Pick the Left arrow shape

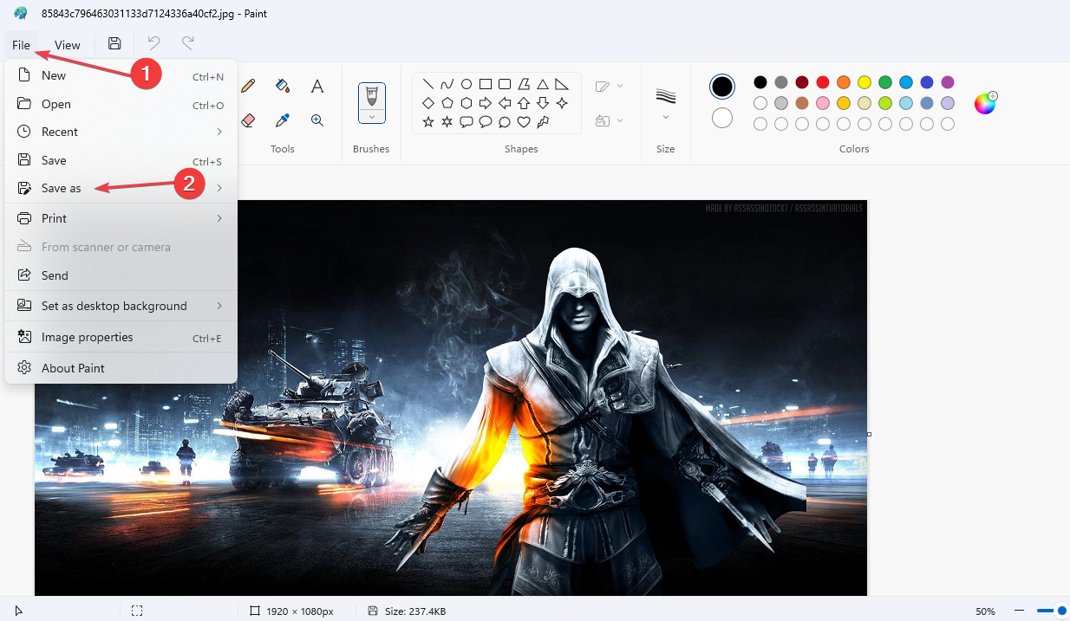505,103
